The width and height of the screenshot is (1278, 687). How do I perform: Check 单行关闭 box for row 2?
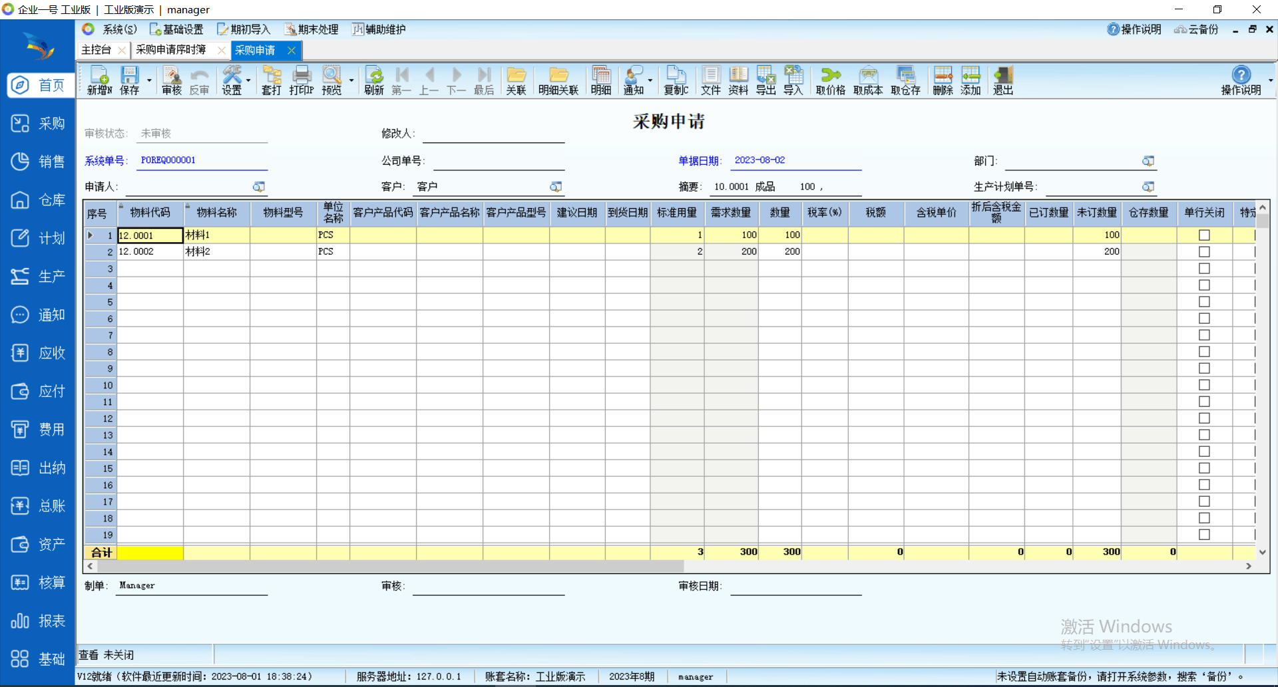click(x=1204, y=251)
